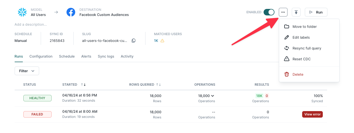
Task: Click the Run button
Action: click(316, 12)
